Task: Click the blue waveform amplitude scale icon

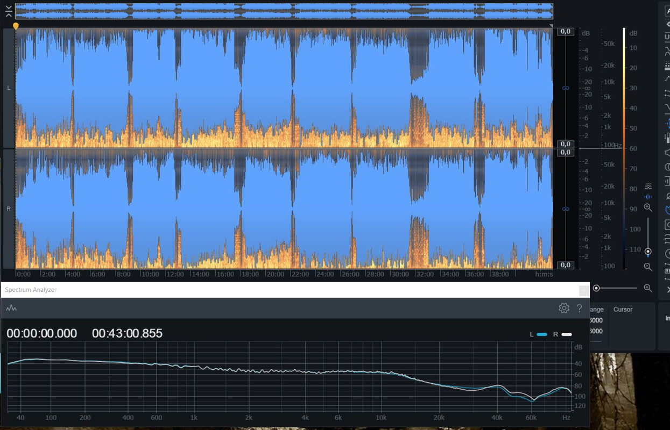Action: point(648,197)
